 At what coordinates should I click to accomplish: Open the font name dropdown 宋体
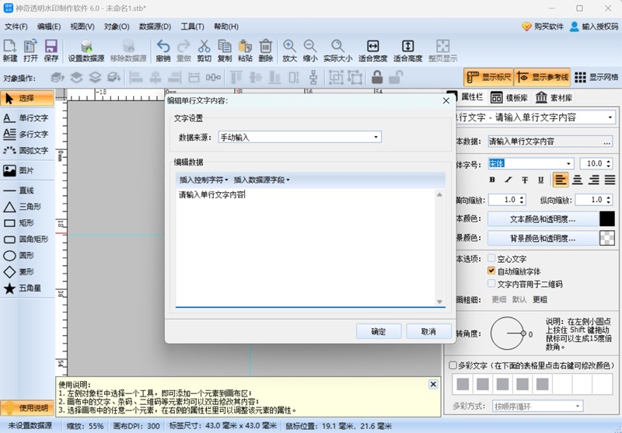[531, 163]
